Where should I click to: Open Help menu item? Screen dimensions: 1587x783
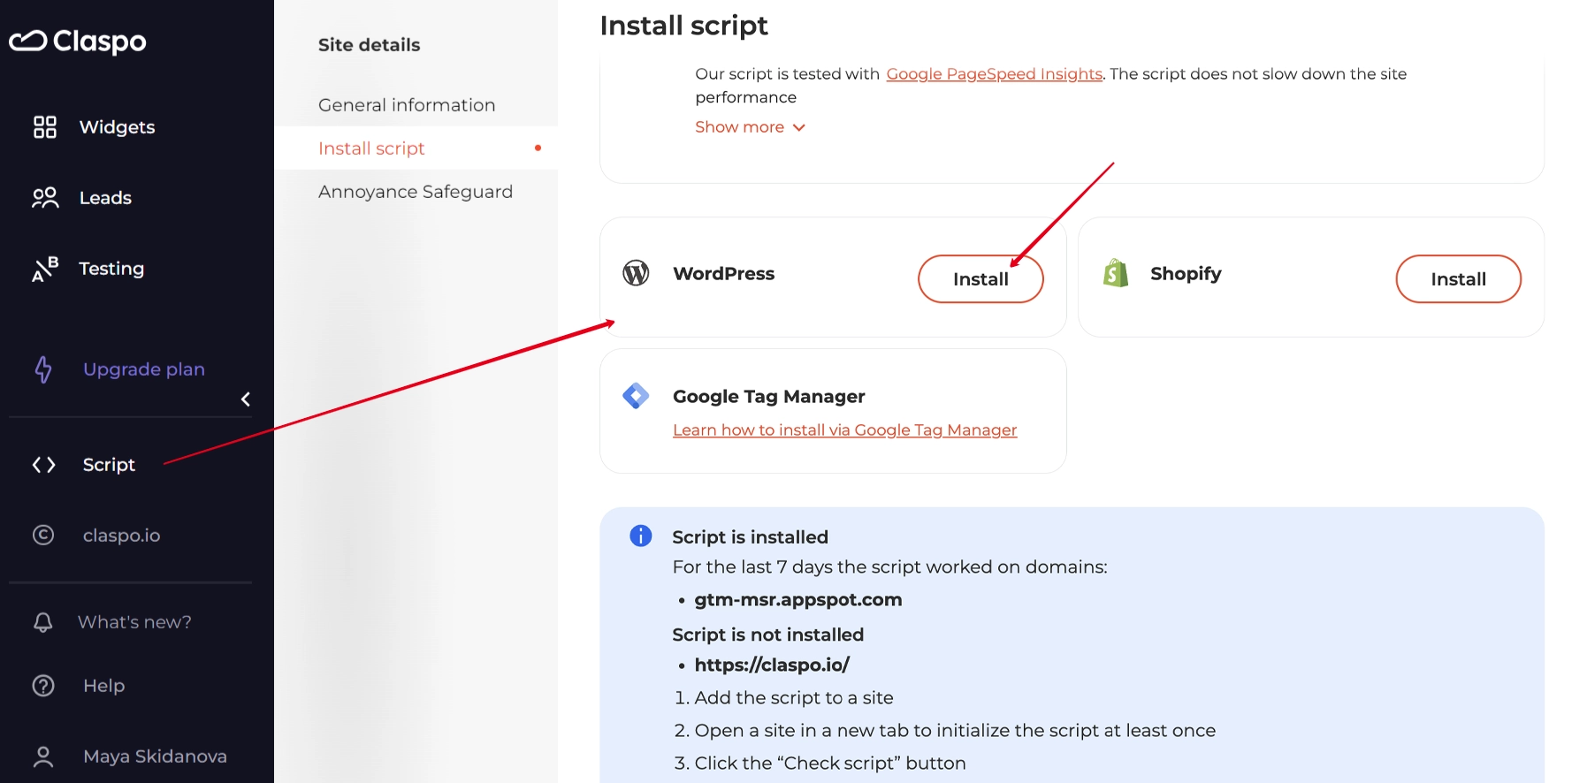point(103,686)
